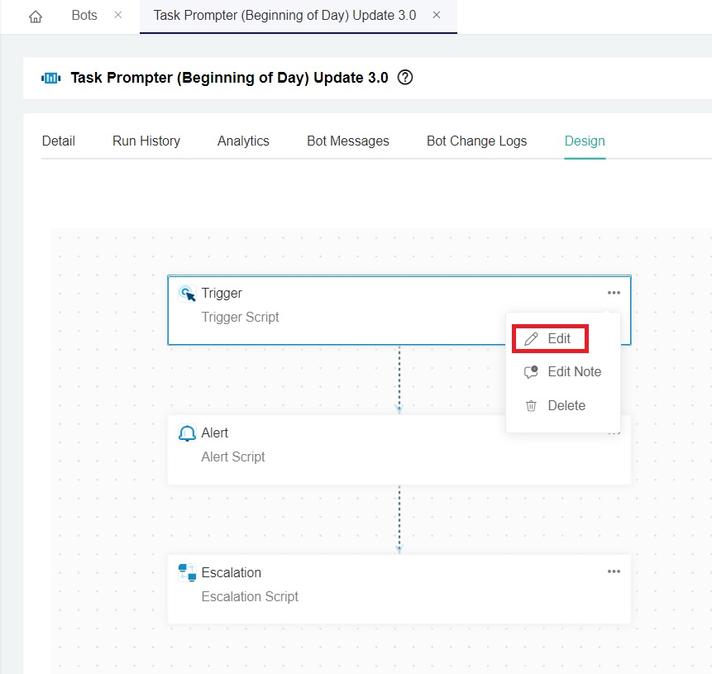Open Trigger node three-dot menu
712x674 pixels.
(614, 293)
